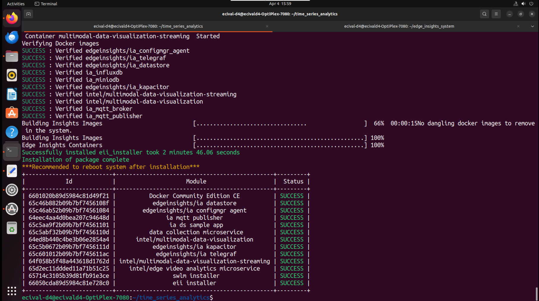Click 'Verified ia_mqtt_broker' line
The image size is (539, 301).
pyautogui.click(x=77, y=109)
